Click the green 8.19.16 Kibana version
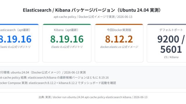Screen dimensions: 186x104 [x=67, y=39]
